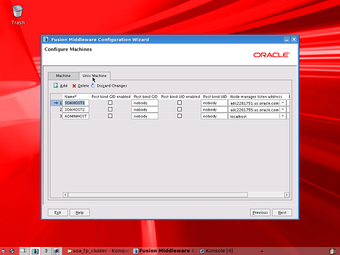Screen dimensions: 340x255
Task: Click the Discard Changes refresh icon
Action: pyautogui.click(x=93, y=86)
